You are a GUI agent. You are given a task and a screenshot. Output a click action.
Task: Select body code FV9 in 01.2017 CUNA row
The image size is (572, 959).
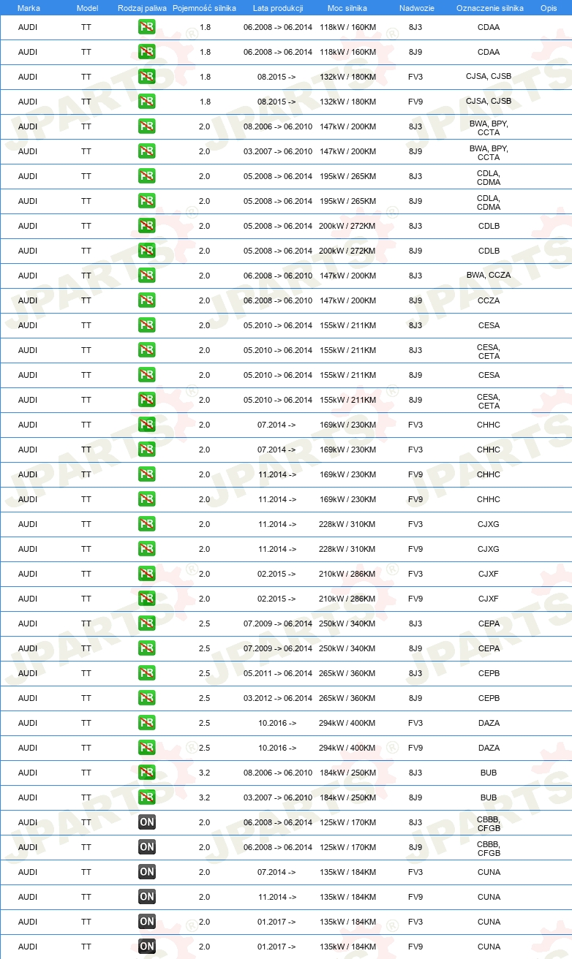[415, 947]
